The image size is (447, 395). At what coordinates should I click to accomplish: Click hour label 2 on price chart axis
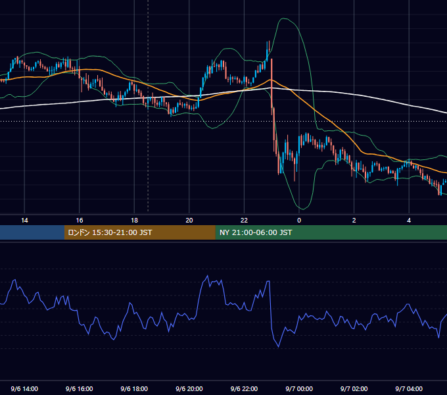coord(354,221)
